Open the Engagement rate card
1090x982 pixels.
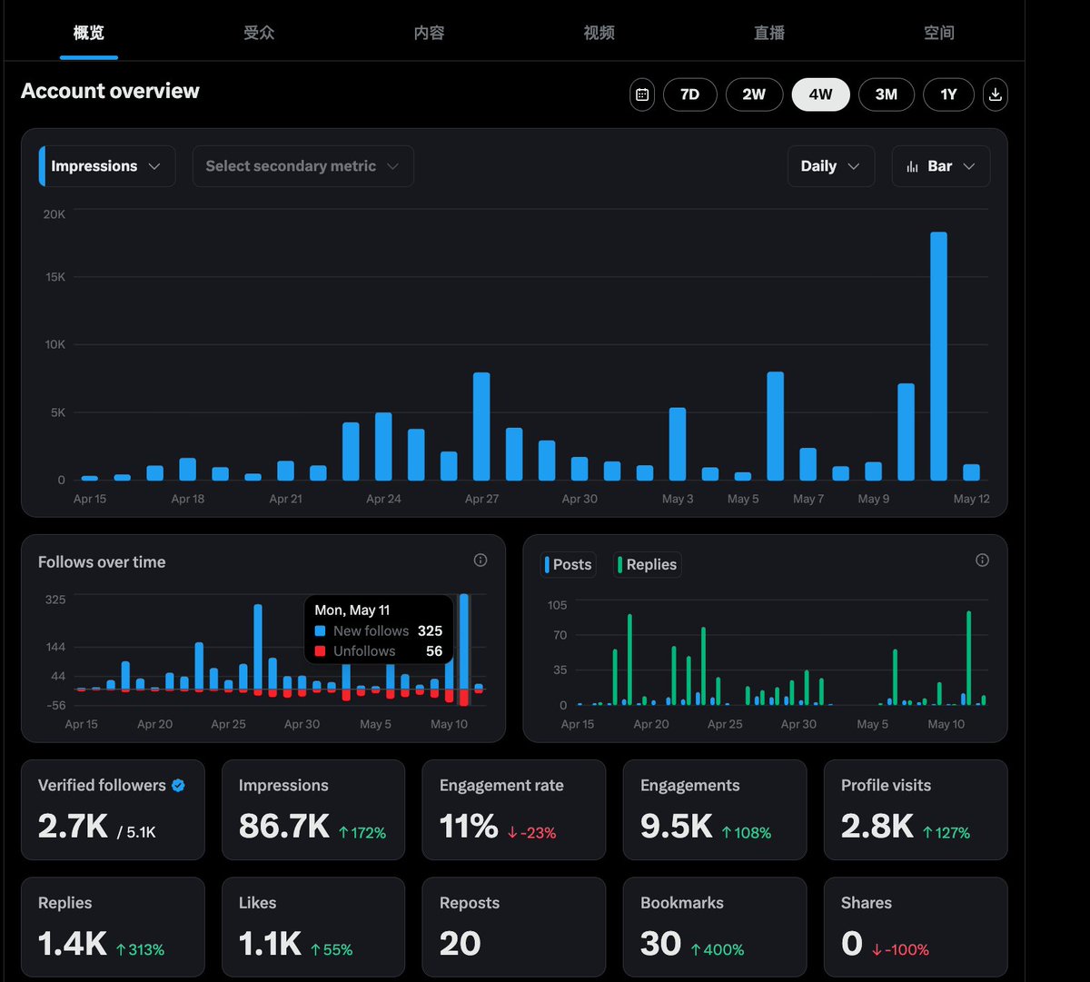(x=514, y=810)
